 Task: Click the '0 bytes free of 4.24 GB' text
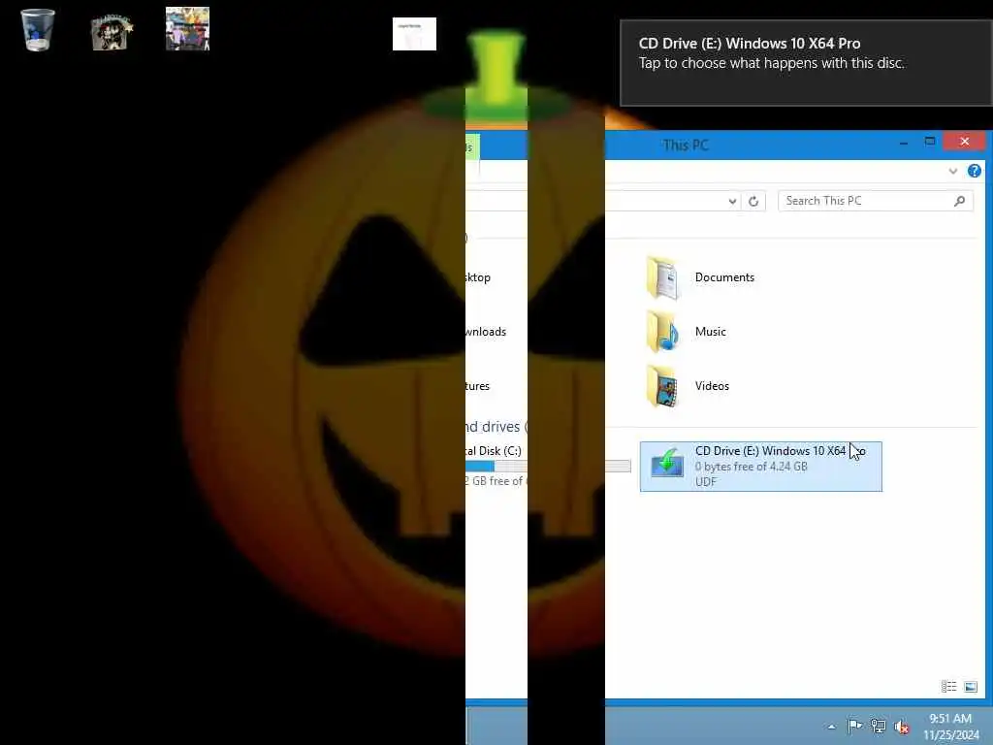pyautogui.click(x=752, y=467)
